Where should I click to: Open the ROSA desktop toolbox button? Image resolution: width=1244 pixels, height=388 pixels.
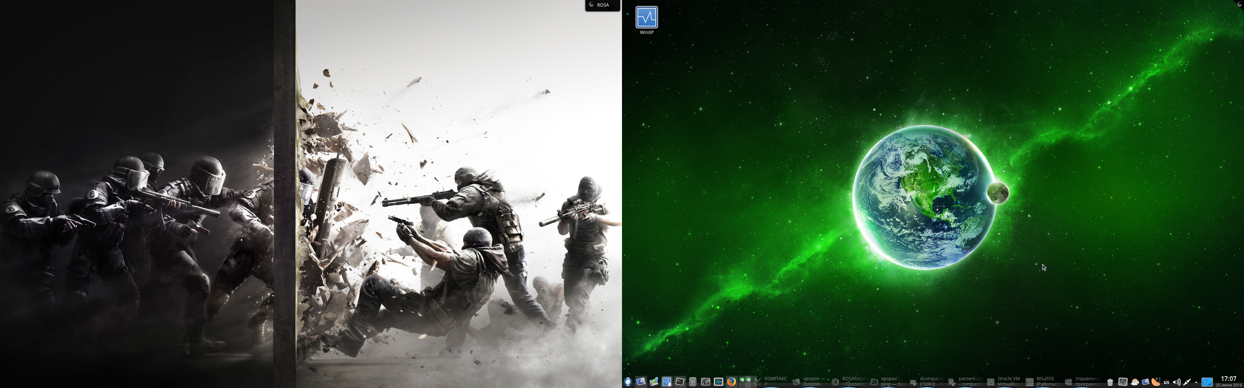[x=603, y=5]
